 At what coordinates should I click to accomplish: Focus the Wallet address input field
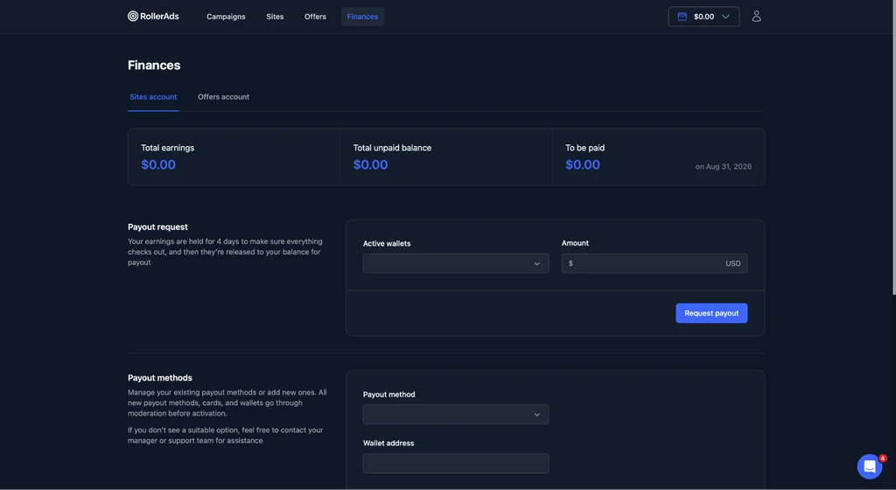pyautogui.click(x=455, y=463)
